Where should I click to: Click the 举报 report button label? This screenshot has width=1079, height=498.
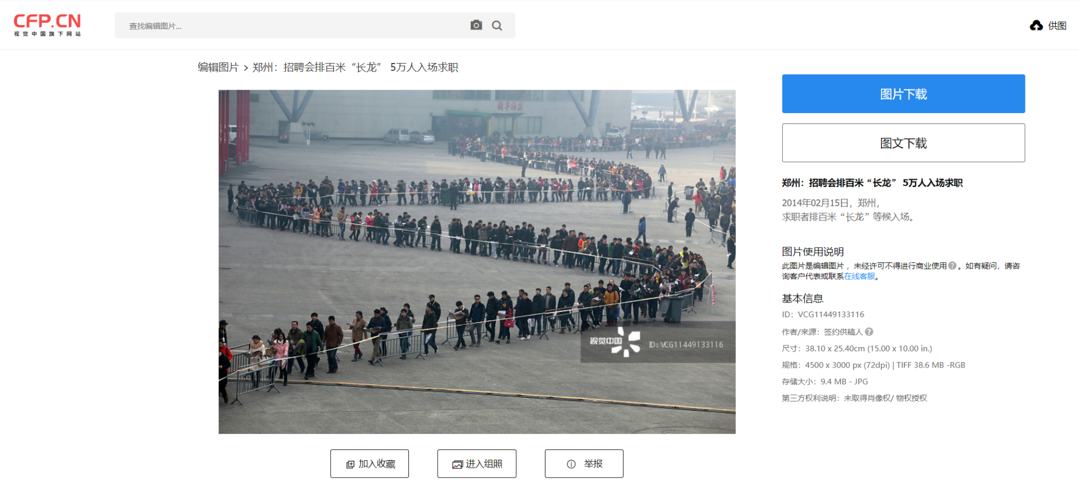point(593,464)
